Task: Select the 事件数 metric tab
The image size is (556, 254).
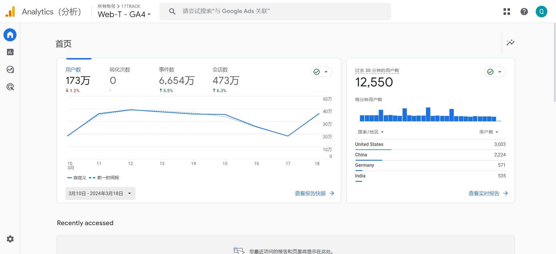Action: 177,80
